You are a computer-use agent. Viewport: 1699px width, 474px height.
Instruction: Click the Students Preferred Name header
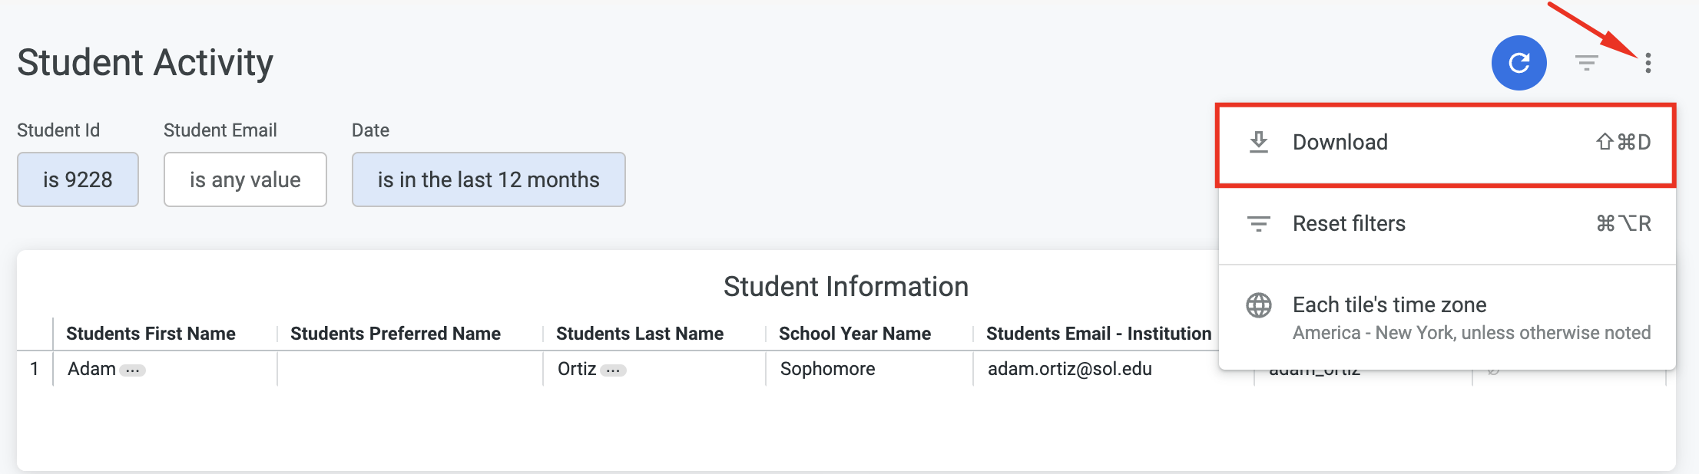396,334
